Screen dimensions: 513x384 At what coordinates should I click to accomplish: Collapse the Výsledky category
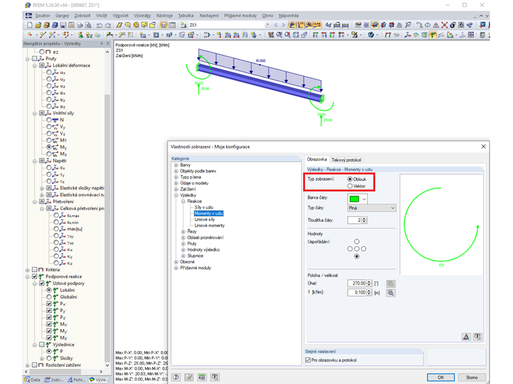pyautogui.click(x=176, y=195)
